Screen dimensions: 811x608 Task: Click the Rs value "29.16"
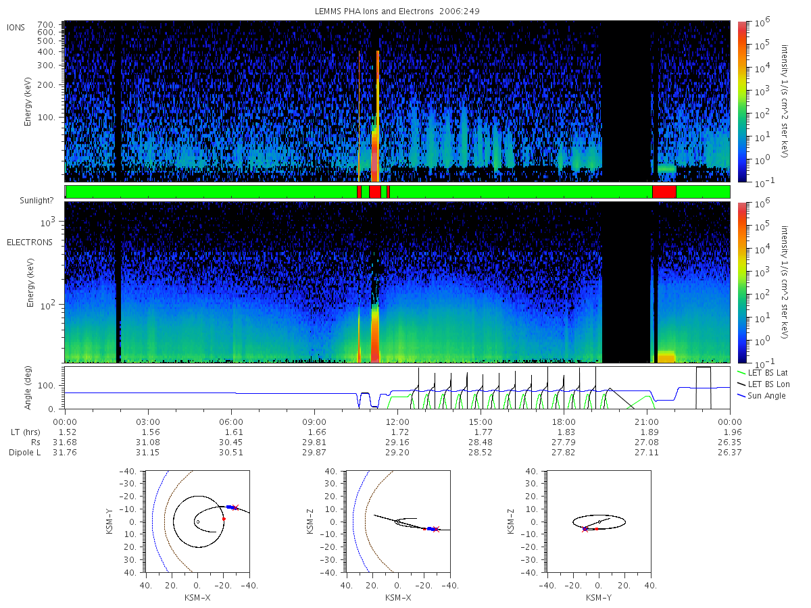click(397, 442)
